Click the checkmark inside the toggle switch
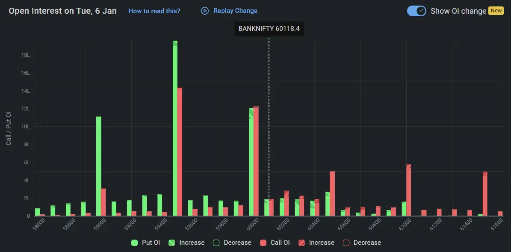 pos(422,11)
